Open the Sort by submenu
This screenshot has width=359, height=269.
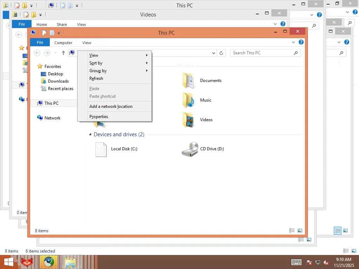(115, 63)
